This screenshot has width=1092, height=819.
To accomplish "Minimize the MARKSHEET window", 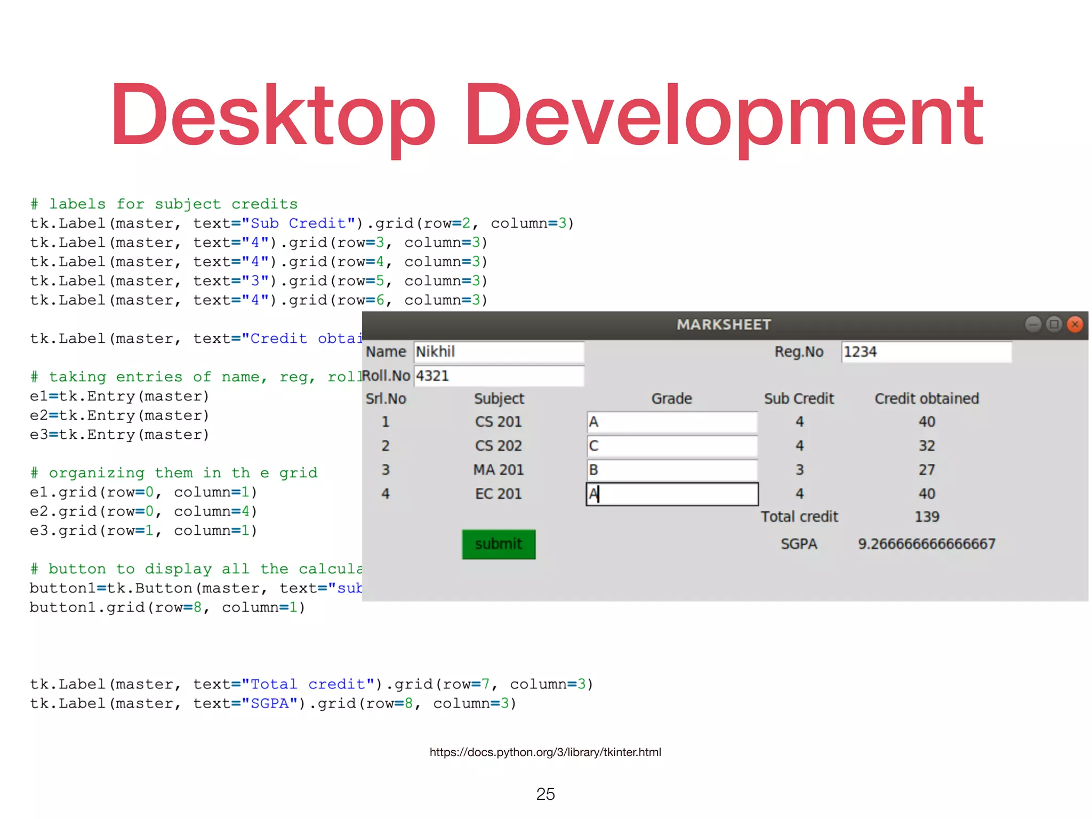I will point(1033,324).
